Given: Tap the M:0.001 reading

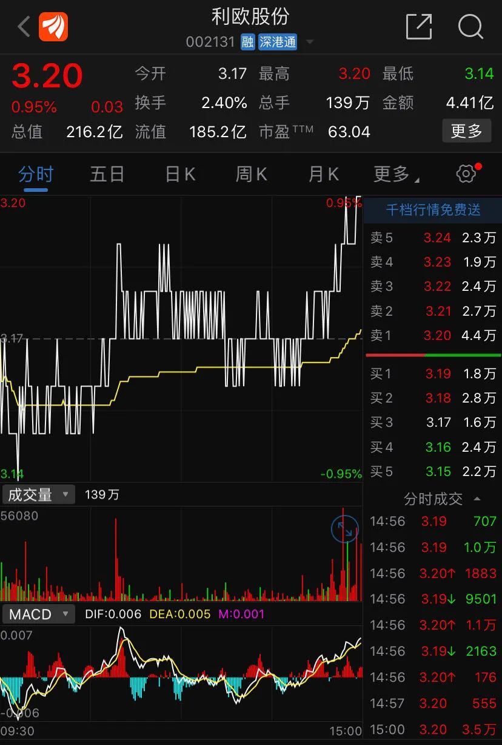Looking at the screenshot, I should tap(241, 614).
